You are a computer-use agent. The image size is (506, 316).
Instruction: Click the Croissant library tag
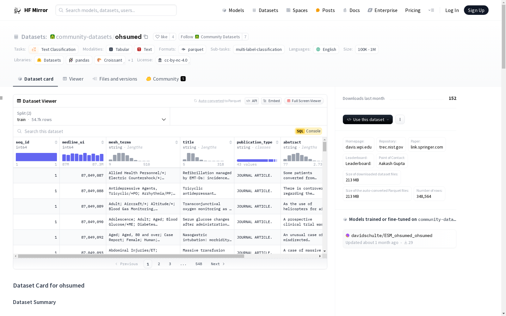click(110, 60)
